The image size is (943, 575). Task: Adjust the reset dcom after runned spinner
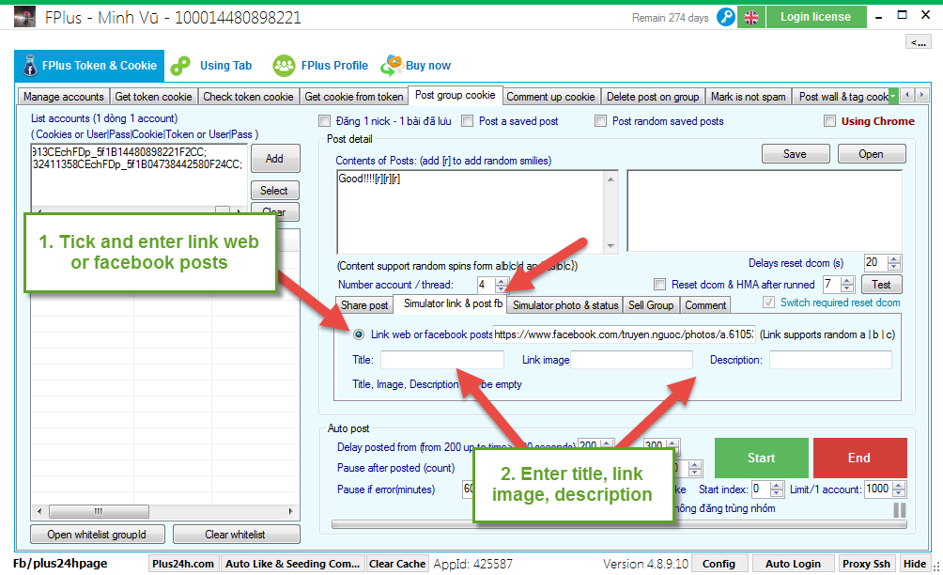click(x=847, y=284)
